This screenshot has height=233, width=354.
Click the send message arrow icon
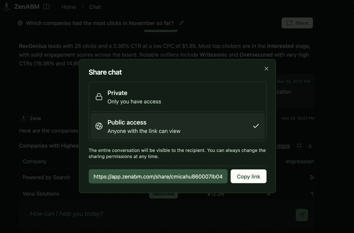(x=301, y=215)
